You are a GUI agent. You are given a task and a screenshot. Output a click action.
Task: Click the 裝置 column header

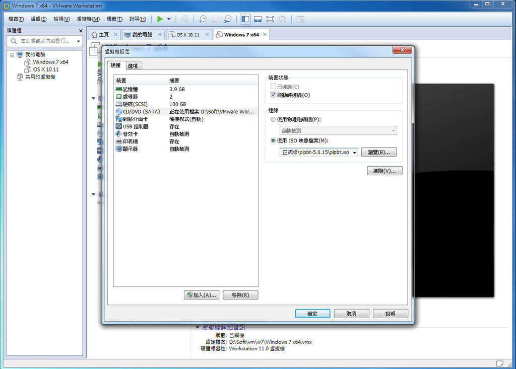[141, 81]
